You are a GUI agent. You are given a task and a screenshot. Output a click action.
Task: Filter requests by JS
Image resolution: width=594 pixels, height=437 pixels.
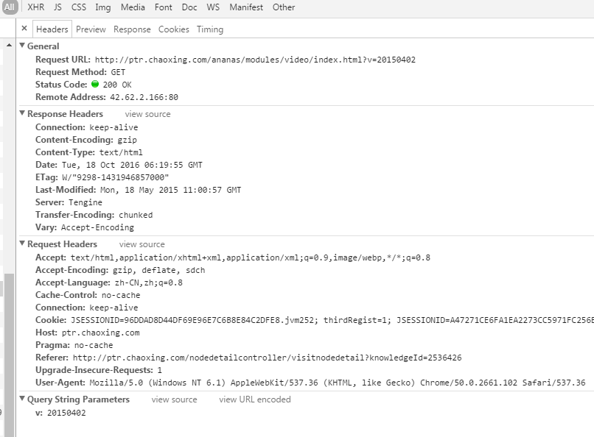tap(57, 7)
